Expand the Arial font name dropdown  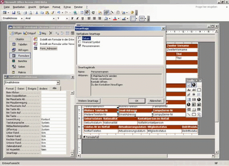[53, 18]
